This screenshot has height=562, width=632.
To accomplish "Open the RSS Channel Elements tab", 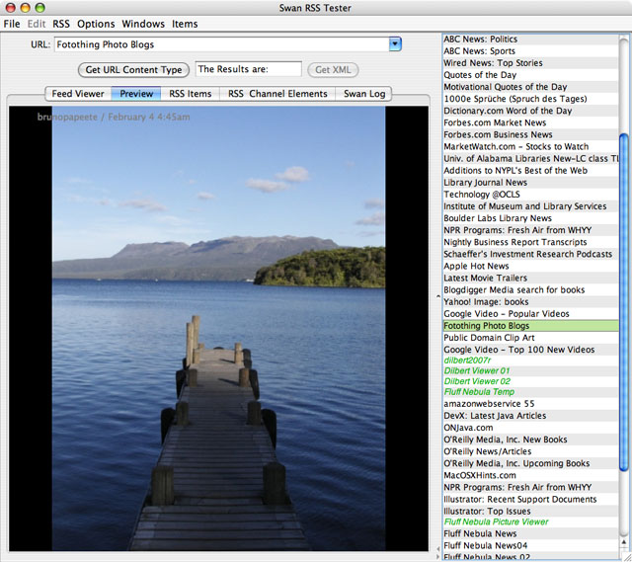I will 277,94.
